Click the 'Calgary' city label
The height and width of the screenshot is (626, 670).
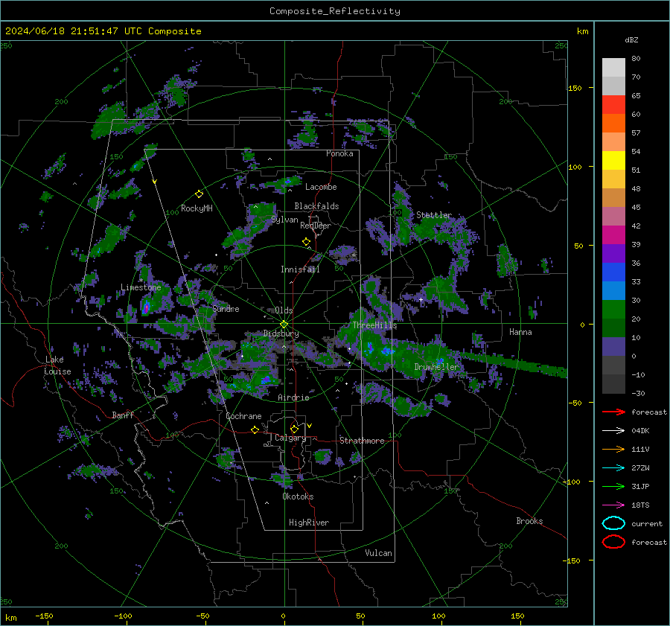[290, 438]
